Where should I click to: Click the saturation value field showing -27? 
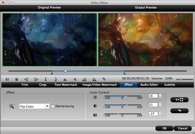coord(153,114)
